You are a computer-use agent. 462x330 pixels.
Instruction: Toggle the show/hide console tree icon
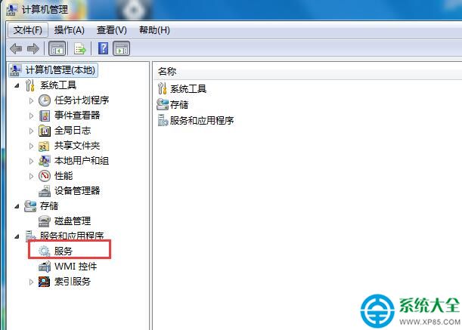57,48
